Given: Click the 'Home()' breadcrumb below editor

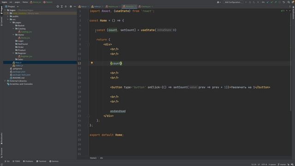Looking at the screenshot, I should 93,158.
